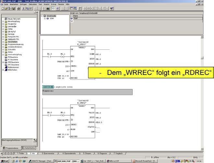Image resolution: width=214 pixels, height=163 pixels.
Task: Expand the Vergleicher folder
Action: (3, 24)
